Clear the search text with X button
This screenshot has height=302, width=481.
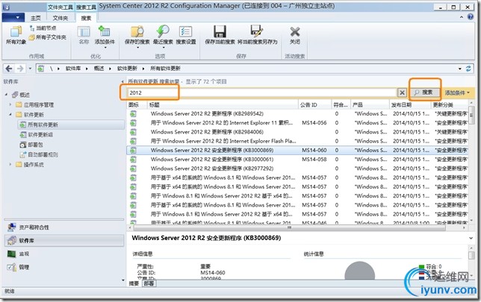pos(402,92)
